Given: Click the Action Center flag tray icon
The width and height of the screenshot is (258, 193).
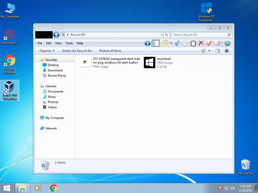Looking at the screenshot, I should [x=220, y=188].
